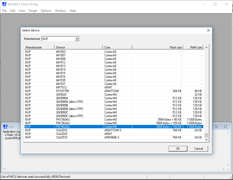
Task: Open the Target menu
Action: tap(33, 11)
